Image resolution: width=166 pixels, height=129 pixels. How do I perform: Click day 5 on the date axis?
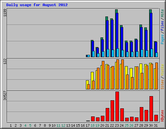click(30, 125)
